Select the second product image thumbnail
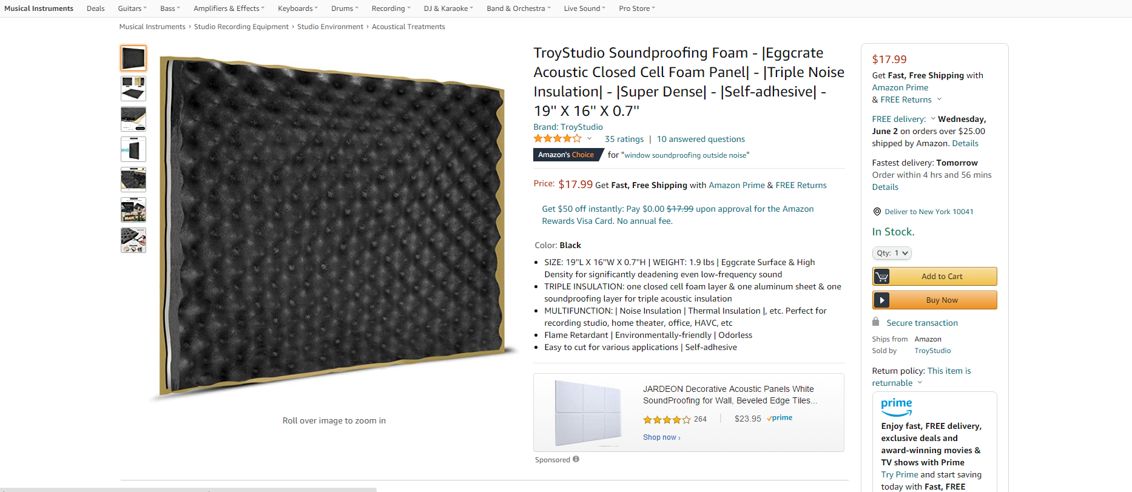Screen dimensions: 1132x492 click(133, 89)
